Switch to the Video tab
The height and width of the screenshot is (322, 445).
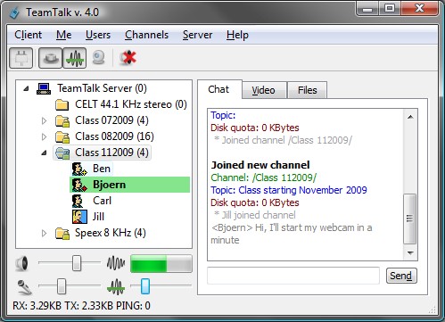264,90
